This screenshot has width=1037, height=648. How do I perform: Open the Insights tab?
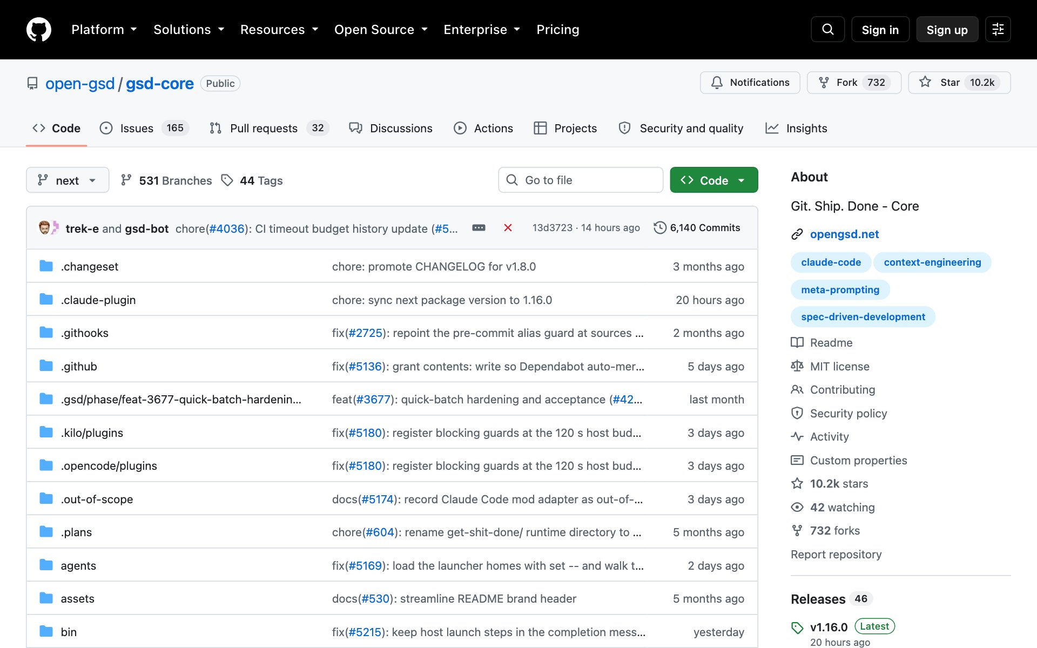click(x=796, y=128)
